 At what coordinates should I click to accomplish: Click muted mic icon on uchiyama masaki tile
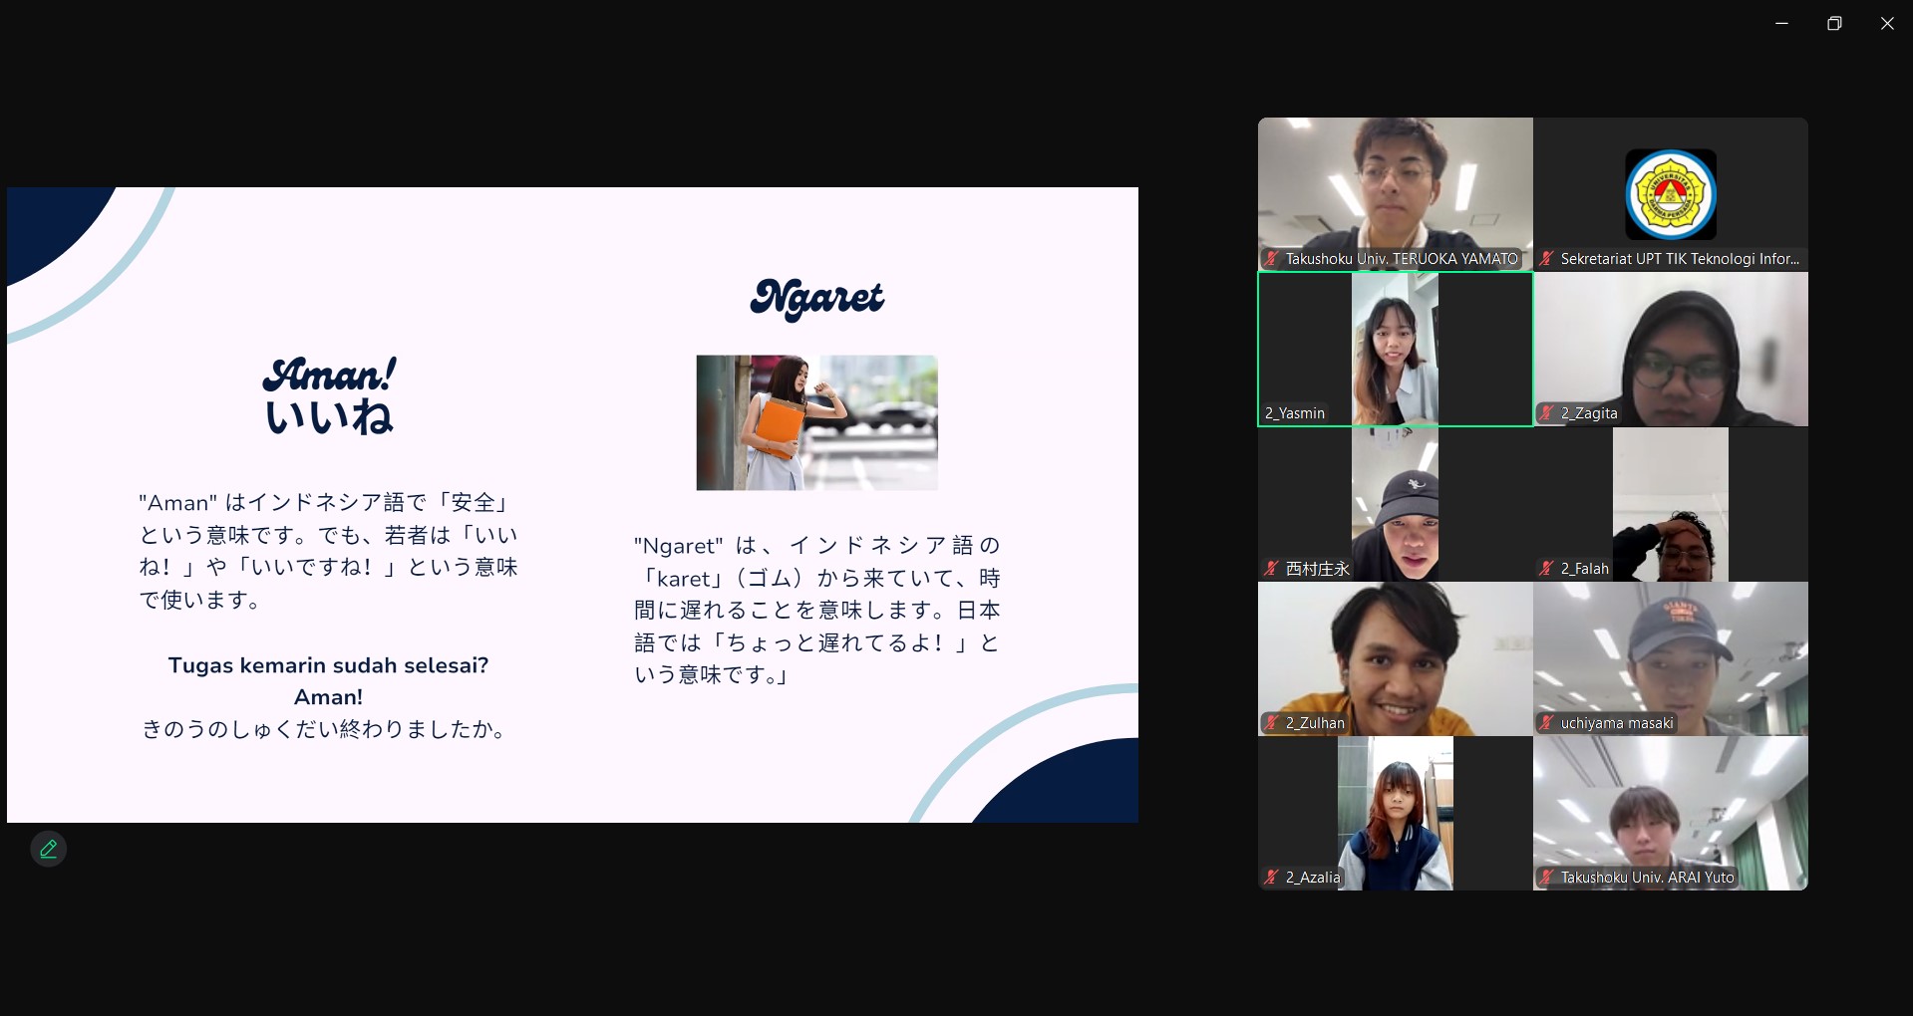1546,723
